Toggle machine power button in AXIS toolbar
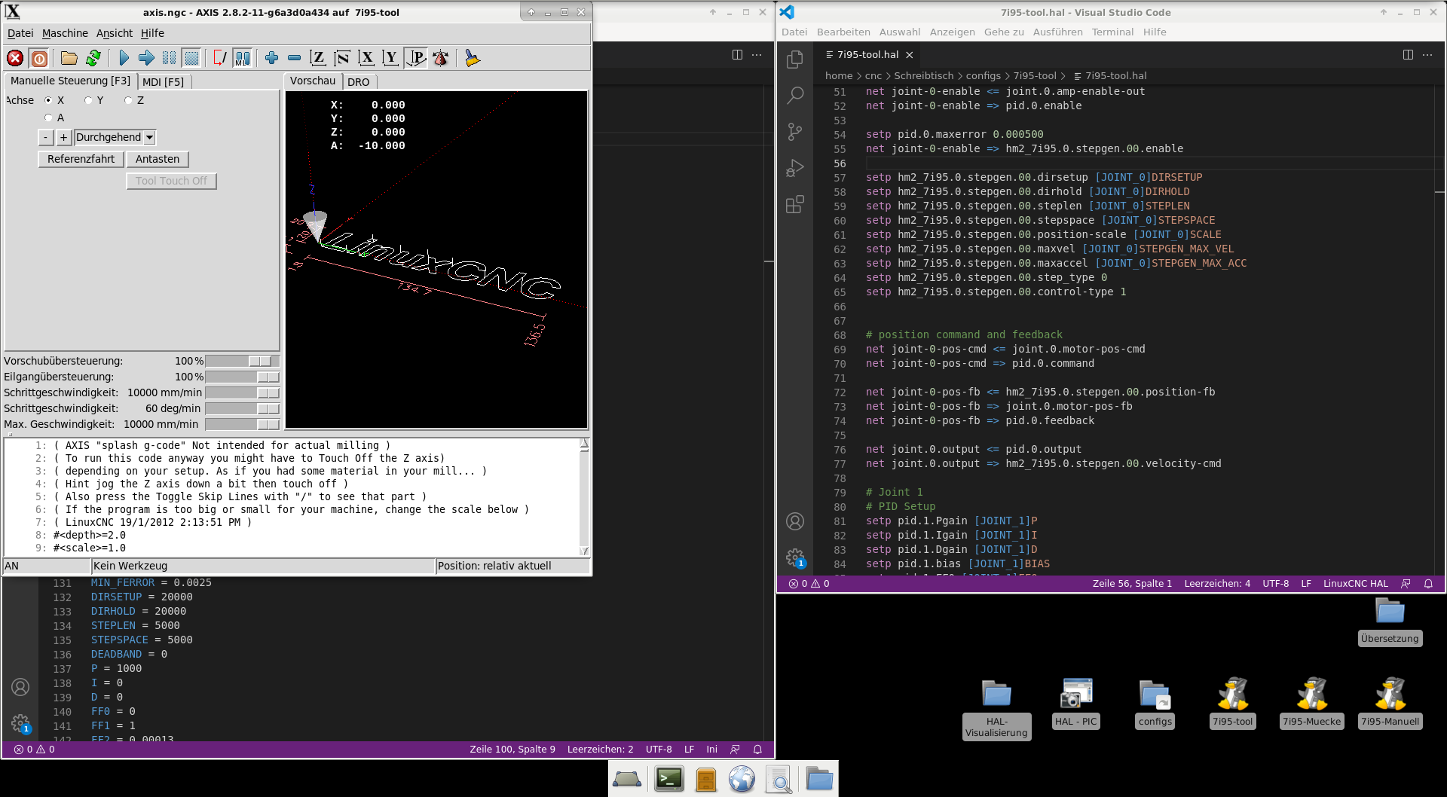This screenshot has height=797, width=1447. 39,58
